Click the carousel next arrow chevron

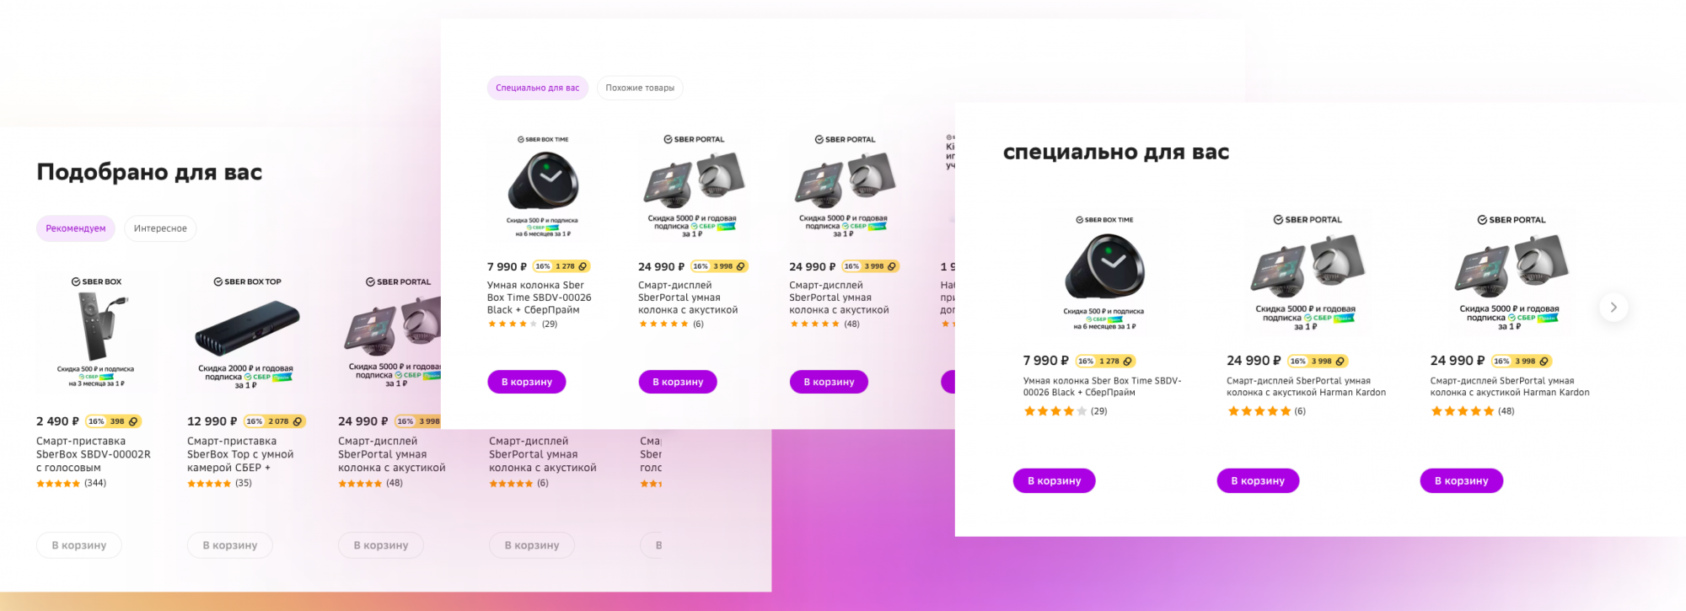coord(1614,308)
